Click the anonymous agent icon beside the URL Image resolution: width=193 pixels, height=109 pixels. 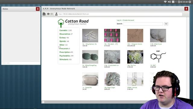click(x=56, y=14)
